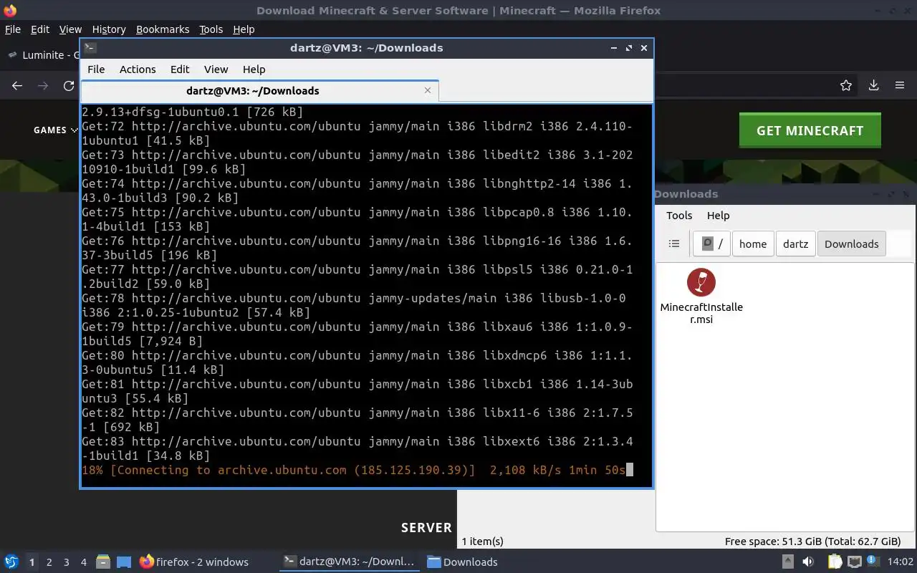Switch to workspace 3

click(66, 562)
